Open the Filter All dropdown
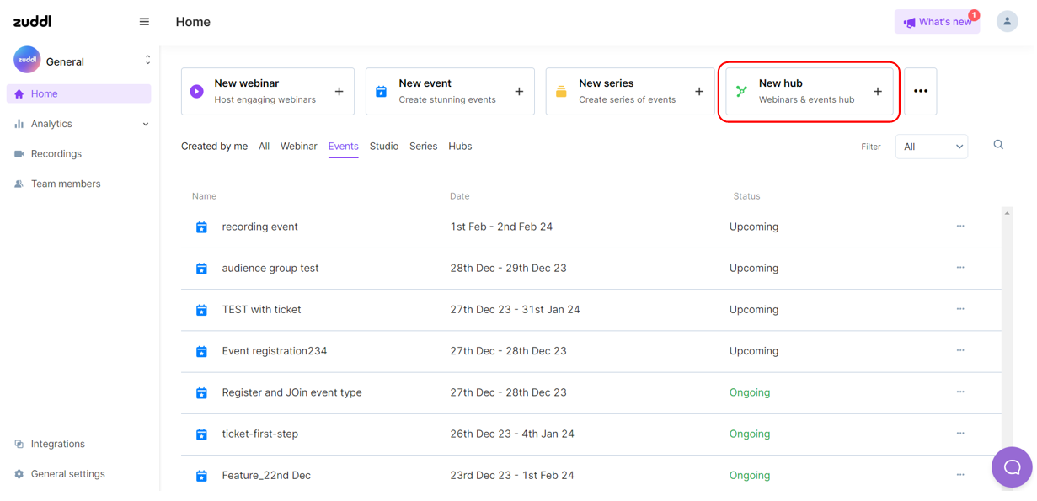Screen dimensions: 1037x501 [932, 147]
